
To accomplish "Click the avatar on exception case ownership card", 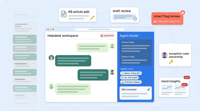I will pos(164,55).
